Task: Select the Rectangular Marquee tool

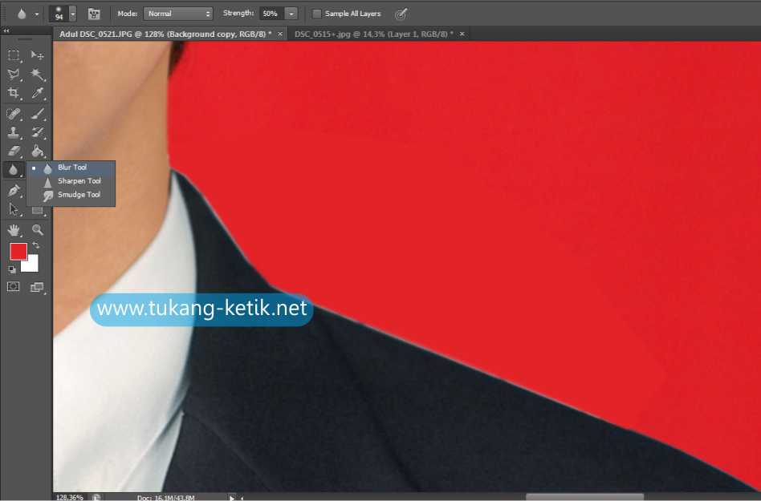Action: tap(13, 55)
